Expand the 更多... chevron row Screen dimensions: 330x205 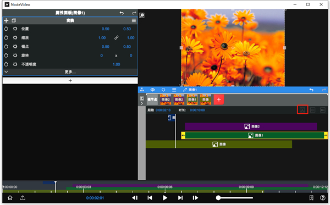tap(70, 71)
